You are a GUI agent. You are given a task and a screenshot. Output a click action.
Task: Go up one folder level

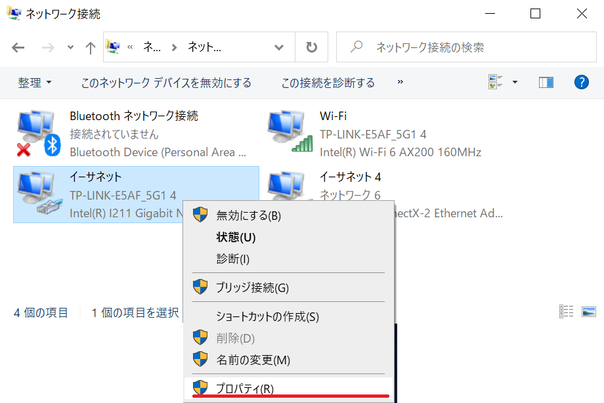[x=90, y=47]
